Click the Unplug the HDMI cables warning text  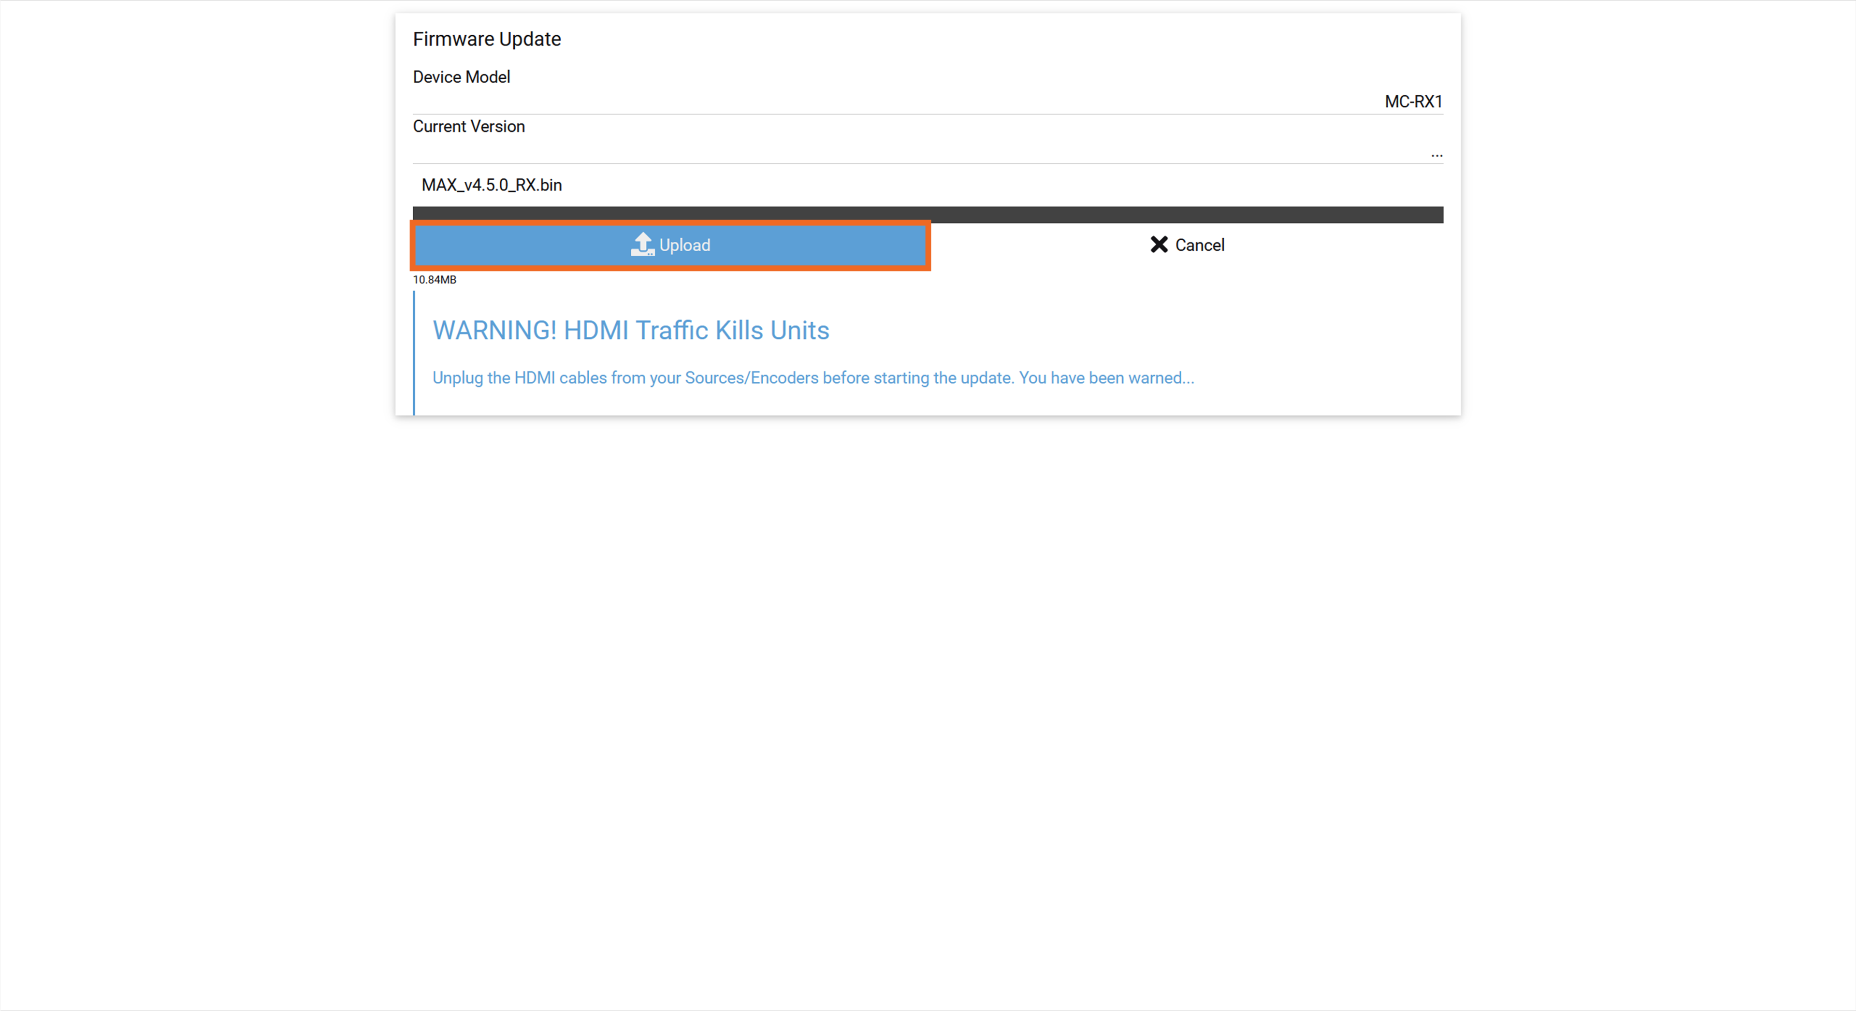pyautogui.click(x=813, y=377)
